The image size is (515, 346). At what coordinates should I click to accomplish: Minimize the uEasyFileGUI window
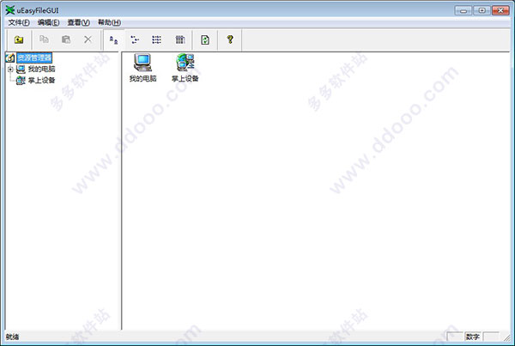point(463,10)
